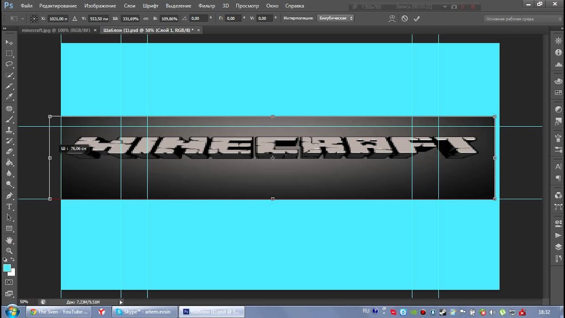Open the Paragraph panel icon
565x318 pixels.
click(558, 178)
